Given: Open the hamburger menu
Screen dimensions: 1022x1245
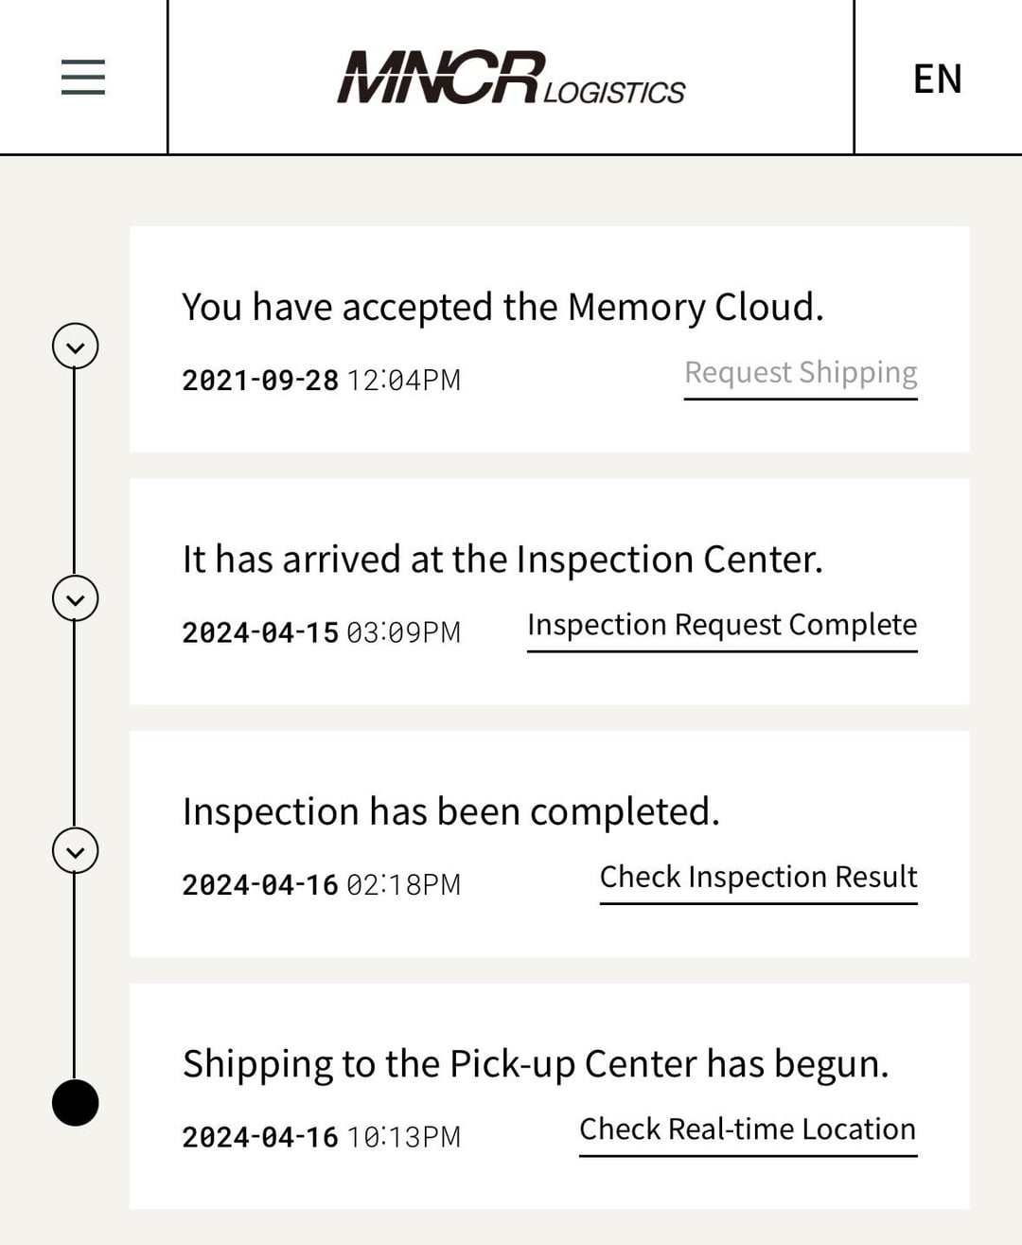Looking at the screenshot, I should tap(83, 77).
